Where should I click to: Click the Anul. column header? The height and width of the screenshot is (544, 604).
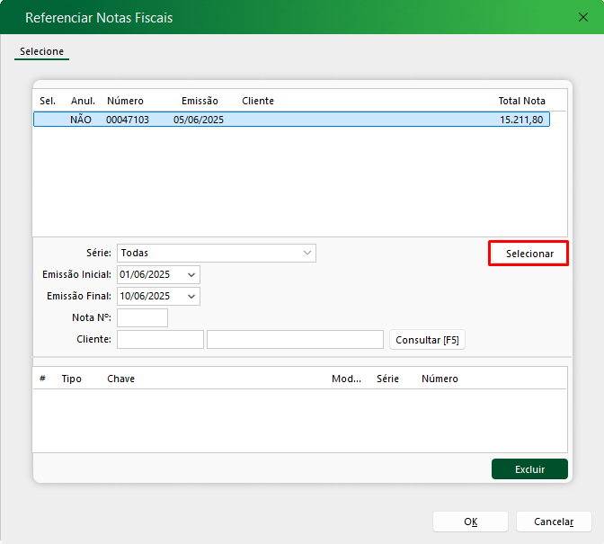[x=83, y=101]
